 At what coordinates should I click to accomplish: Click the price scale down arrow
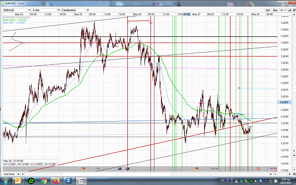click(x=294, y=151)
